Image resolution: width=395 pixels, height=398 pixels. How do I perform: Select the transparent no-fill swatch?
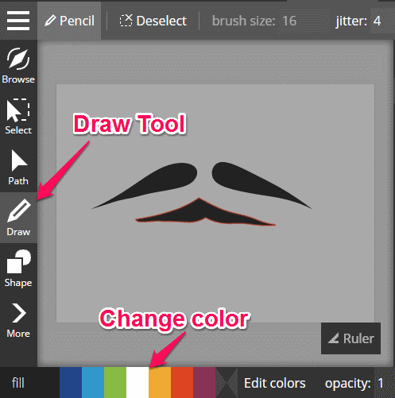[227, 382]
